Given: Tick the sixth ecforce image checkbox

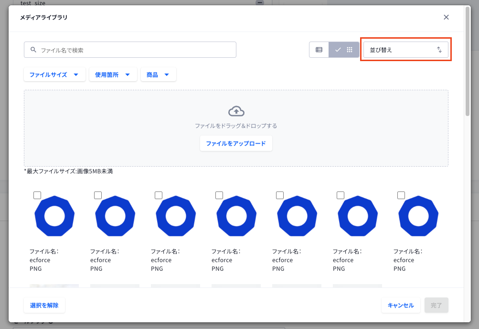Looking at the screenshot, I should point(341,195).
